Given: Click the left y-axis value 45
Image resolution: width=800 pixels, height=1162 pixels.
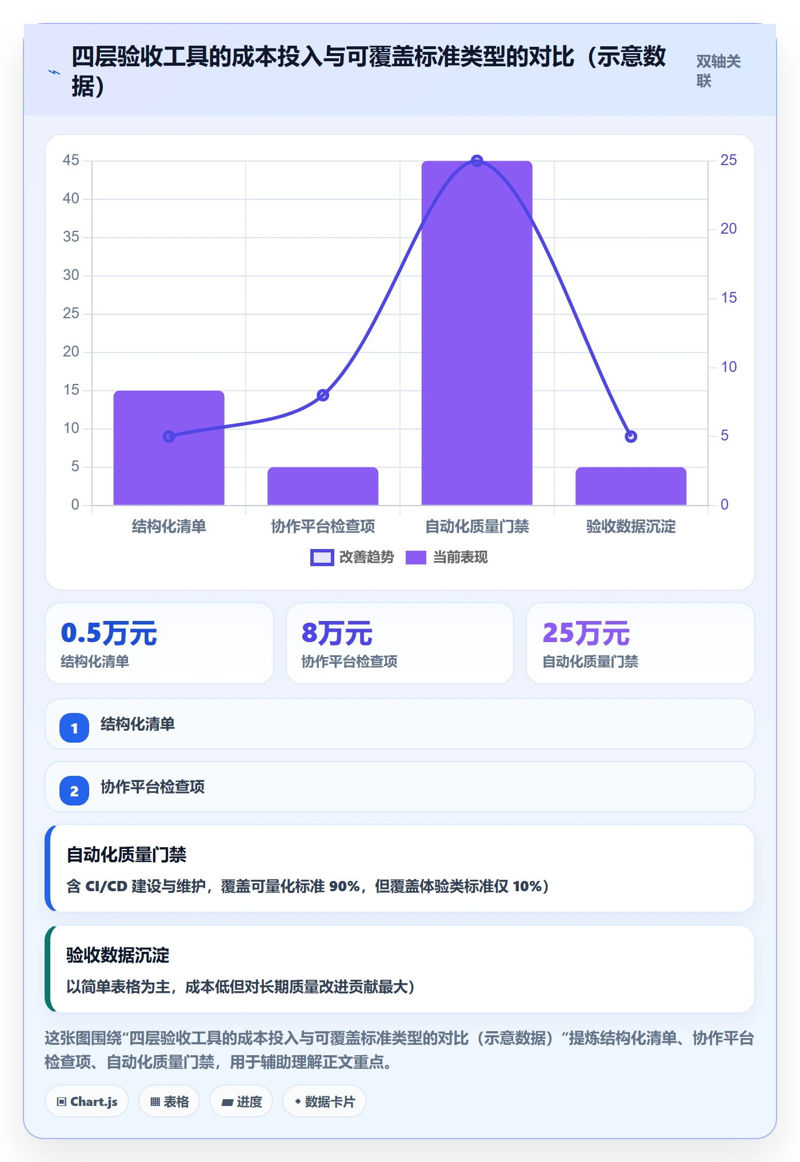Looking at the screenshot, I should 71,161.
